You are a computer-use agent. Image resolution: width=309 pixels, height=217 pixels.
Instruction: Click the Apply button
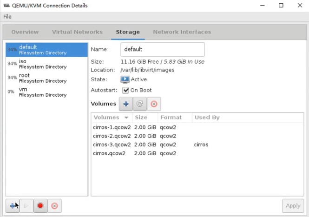293,205
